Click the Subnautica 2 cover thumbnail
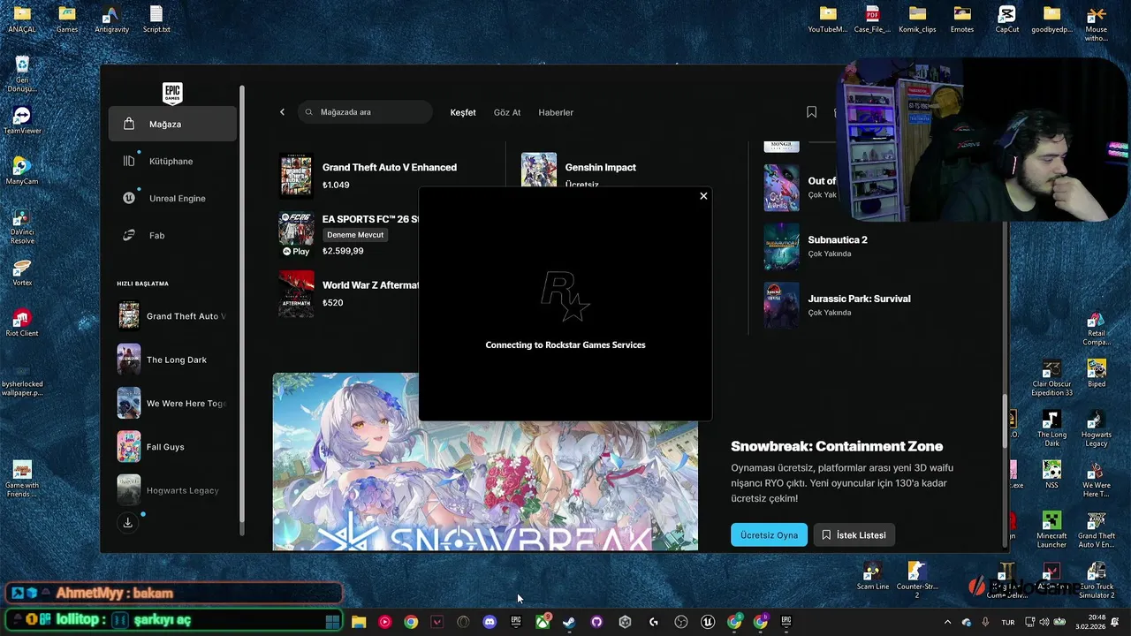This screenshot has width=1131, height=636. point(781,246)
